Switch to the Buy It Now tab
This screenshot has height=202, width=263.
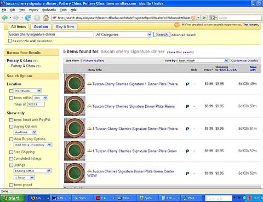(65, 27)
